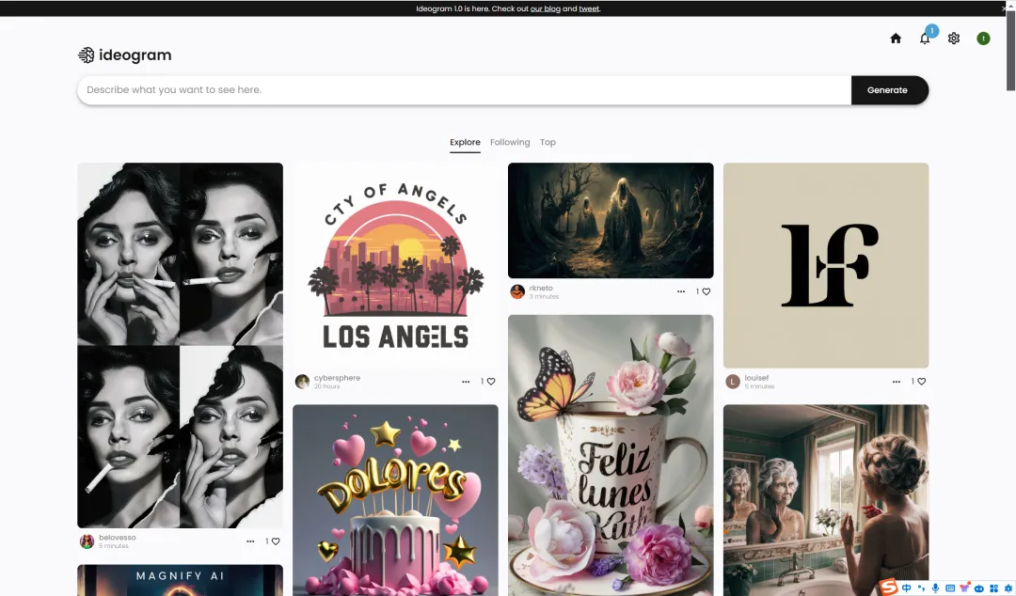The height and width of the screenshot is (596, 1016).
Task: Open the green user profile avatar
Action: tap(983, 39)
